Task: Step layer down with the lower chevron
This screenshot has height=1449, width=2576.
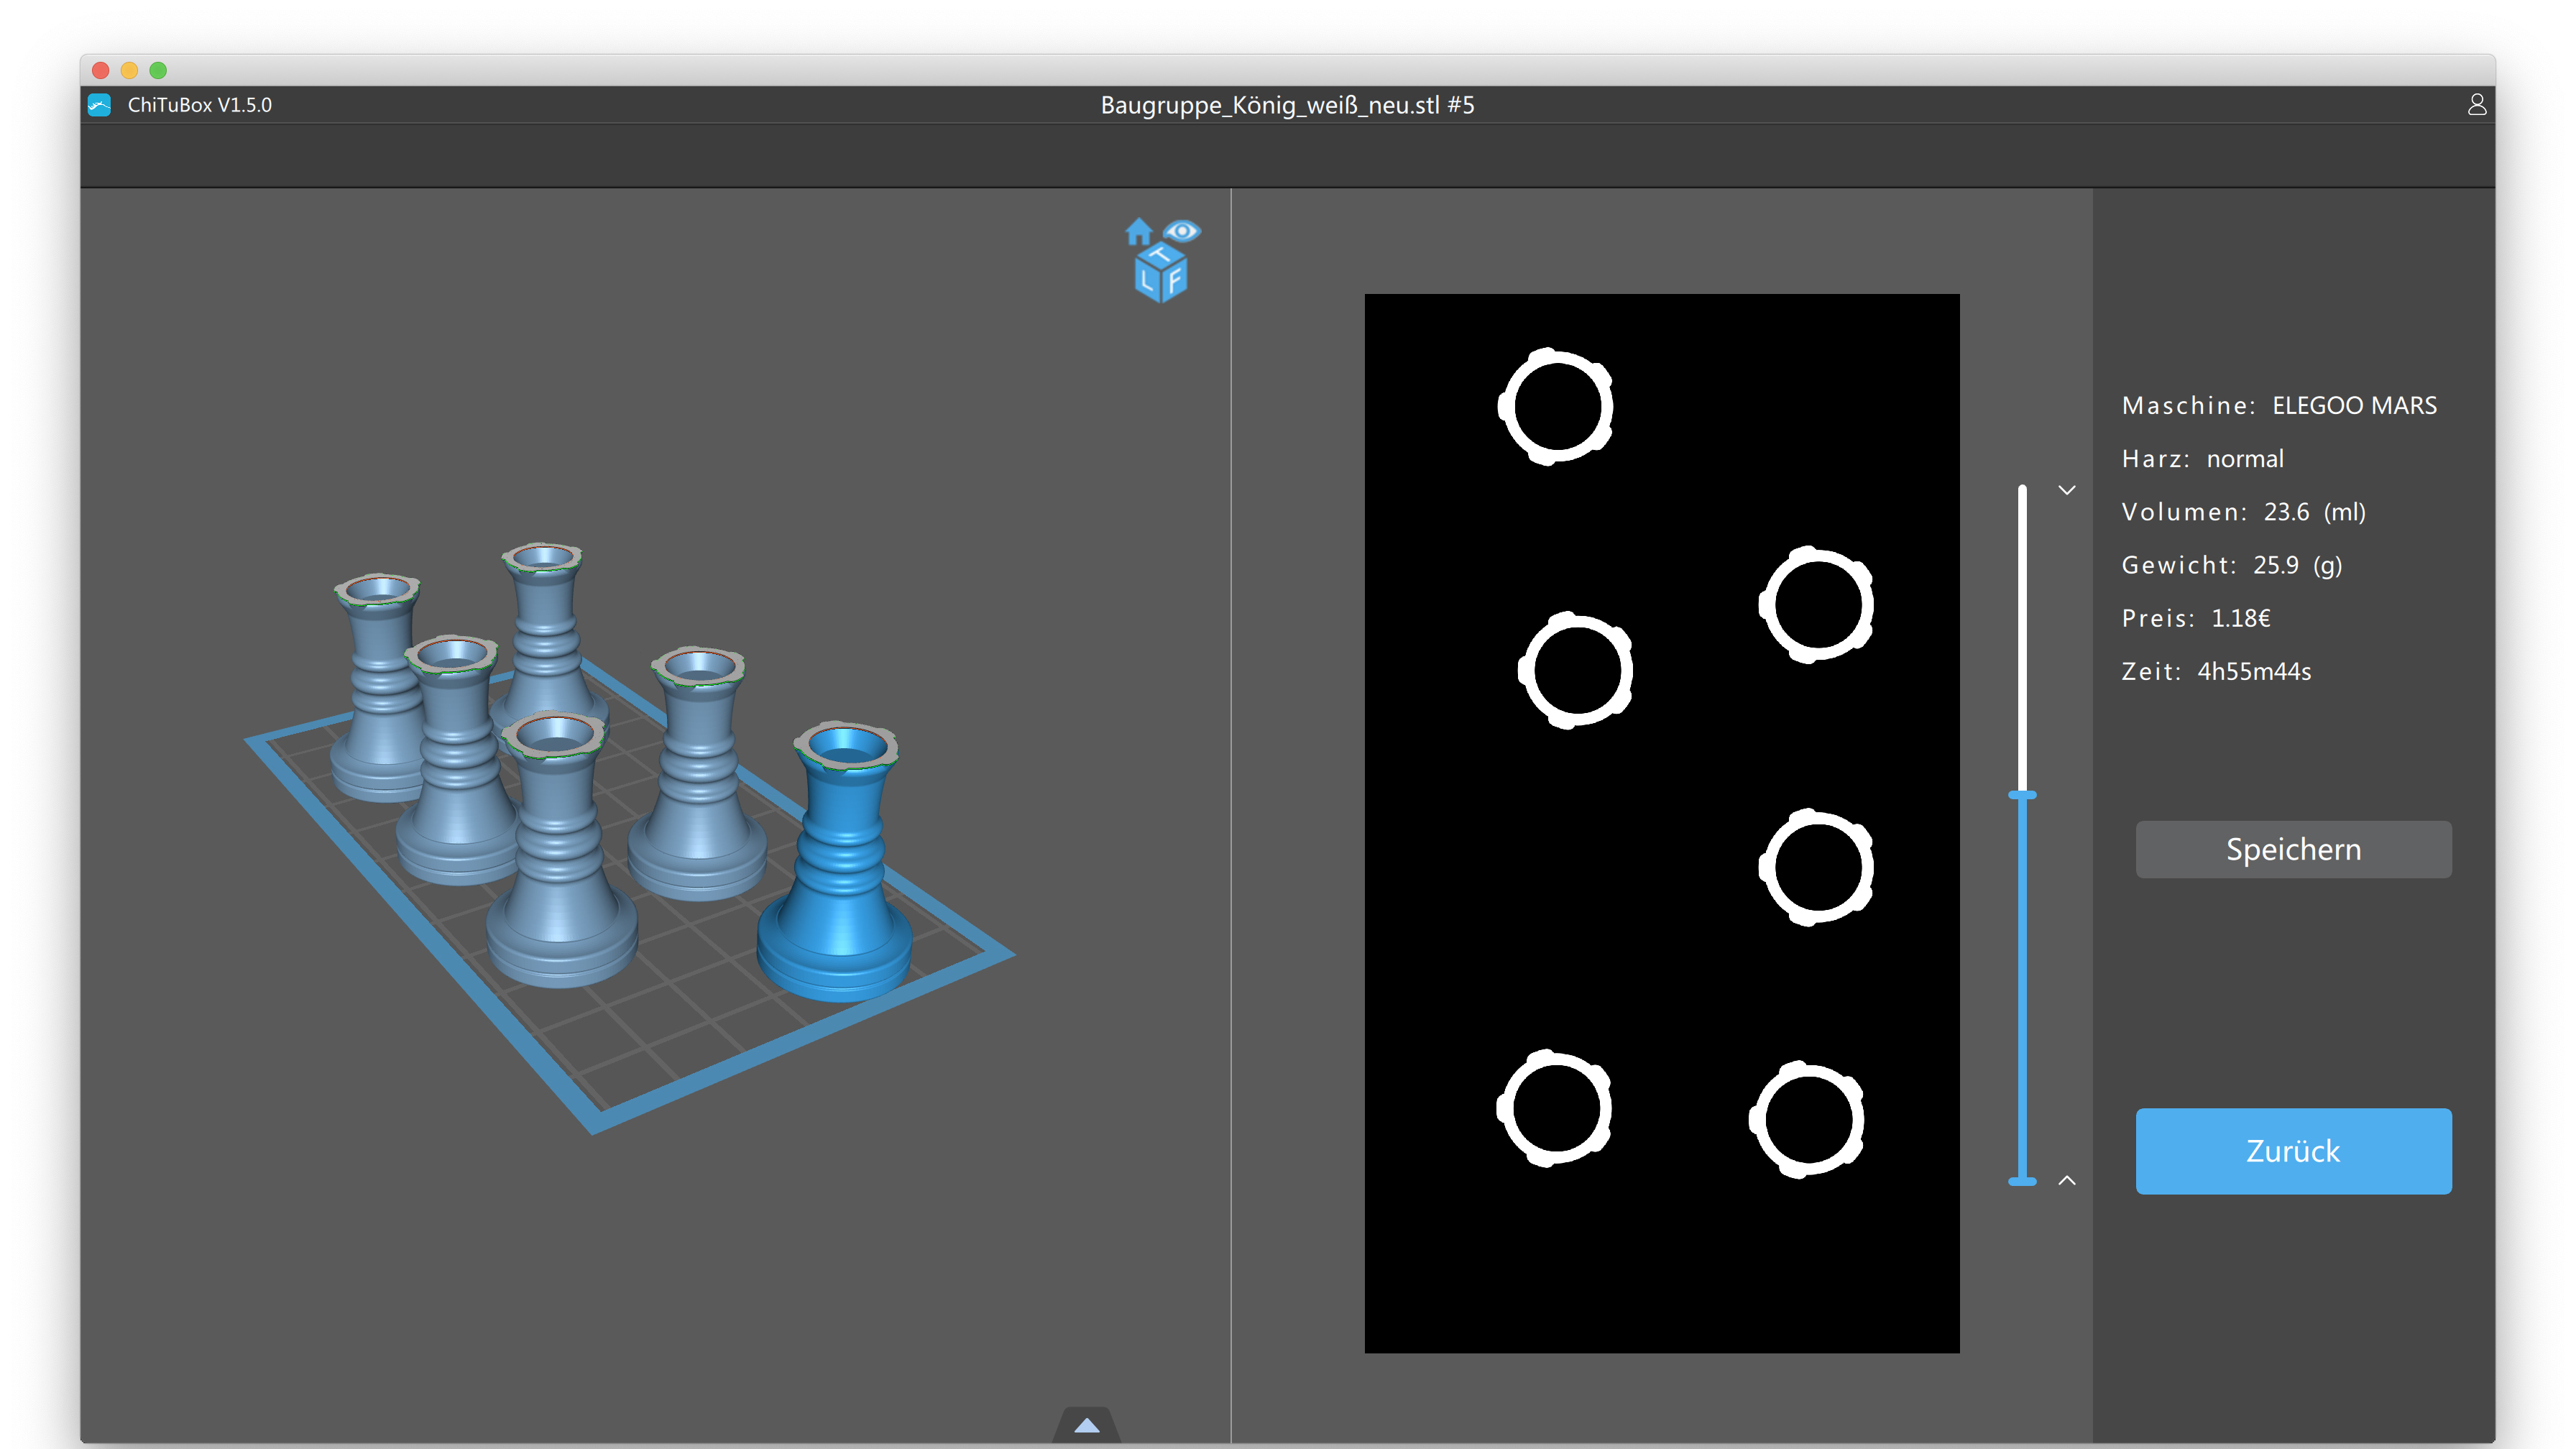Action: click(2067, 1181)
